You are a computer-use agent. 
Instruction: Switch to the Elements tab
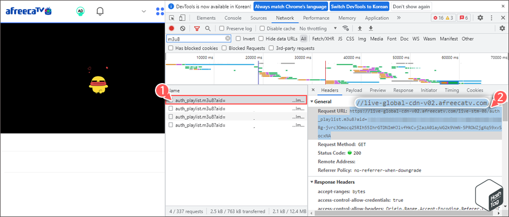pyautogui.click(x=206, y=18)
